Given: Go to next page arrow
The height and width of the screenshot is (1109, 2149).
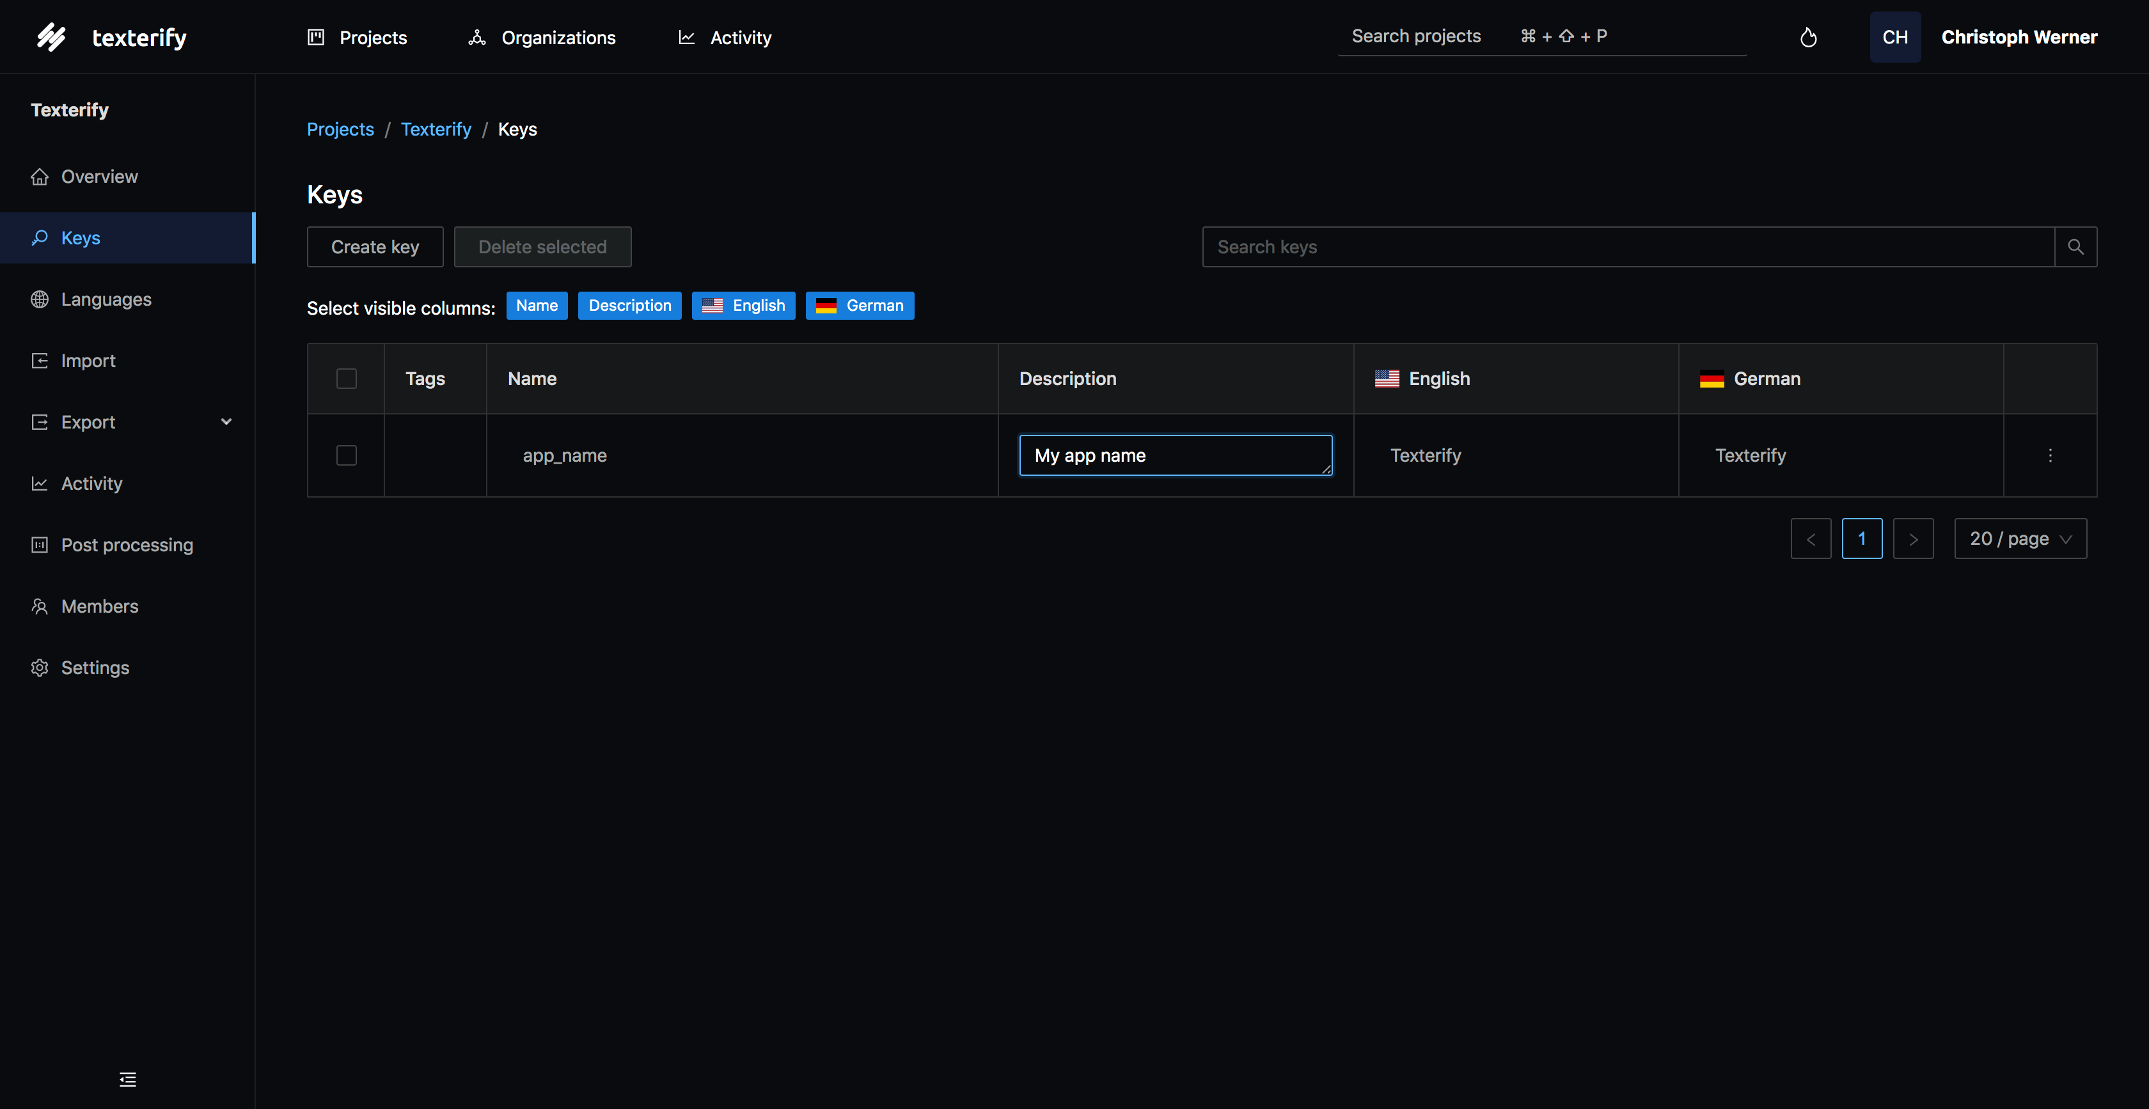Looking at the screenshot, I should [1913, 539].
